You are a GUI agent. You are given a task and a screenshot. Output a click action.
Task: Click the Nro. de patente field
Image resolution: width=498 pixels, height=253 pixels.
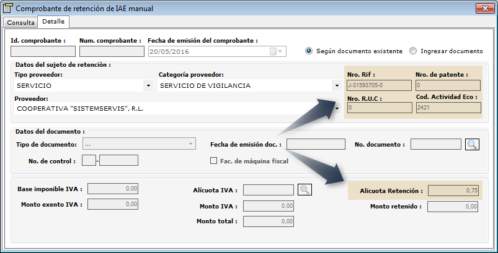[x=448, y=85]
